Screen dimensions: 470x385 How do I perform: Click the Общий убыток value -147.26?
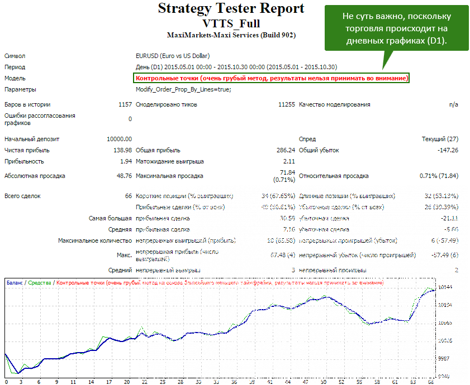[448, 150]
